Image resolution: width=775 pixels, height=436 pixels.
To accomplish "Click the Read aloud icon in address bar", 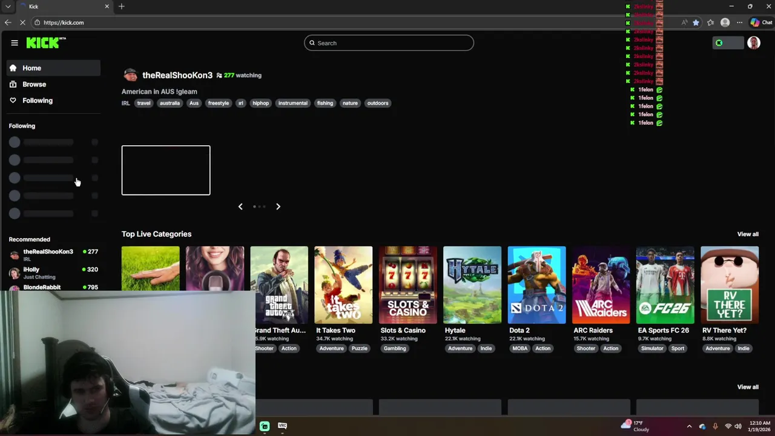I will [684, 22].
